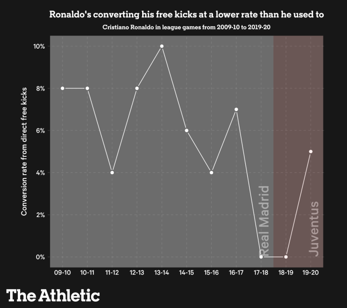Click the 19-20 x-axis label
The height and width of the screenshot is (308, 347).
(x=311, y=273)
